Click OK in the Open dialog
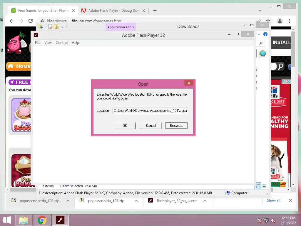The image size is (301, 226). [x=125, y=126]
